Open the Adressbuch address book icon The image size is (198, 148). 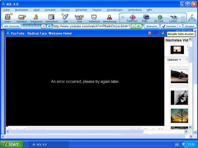[x=52, y=18]
